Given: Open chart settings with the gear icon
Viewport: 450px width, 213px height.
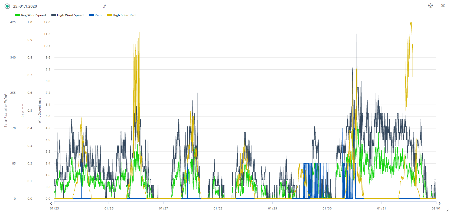Looking at the screenshot, I should coord(430,6).
